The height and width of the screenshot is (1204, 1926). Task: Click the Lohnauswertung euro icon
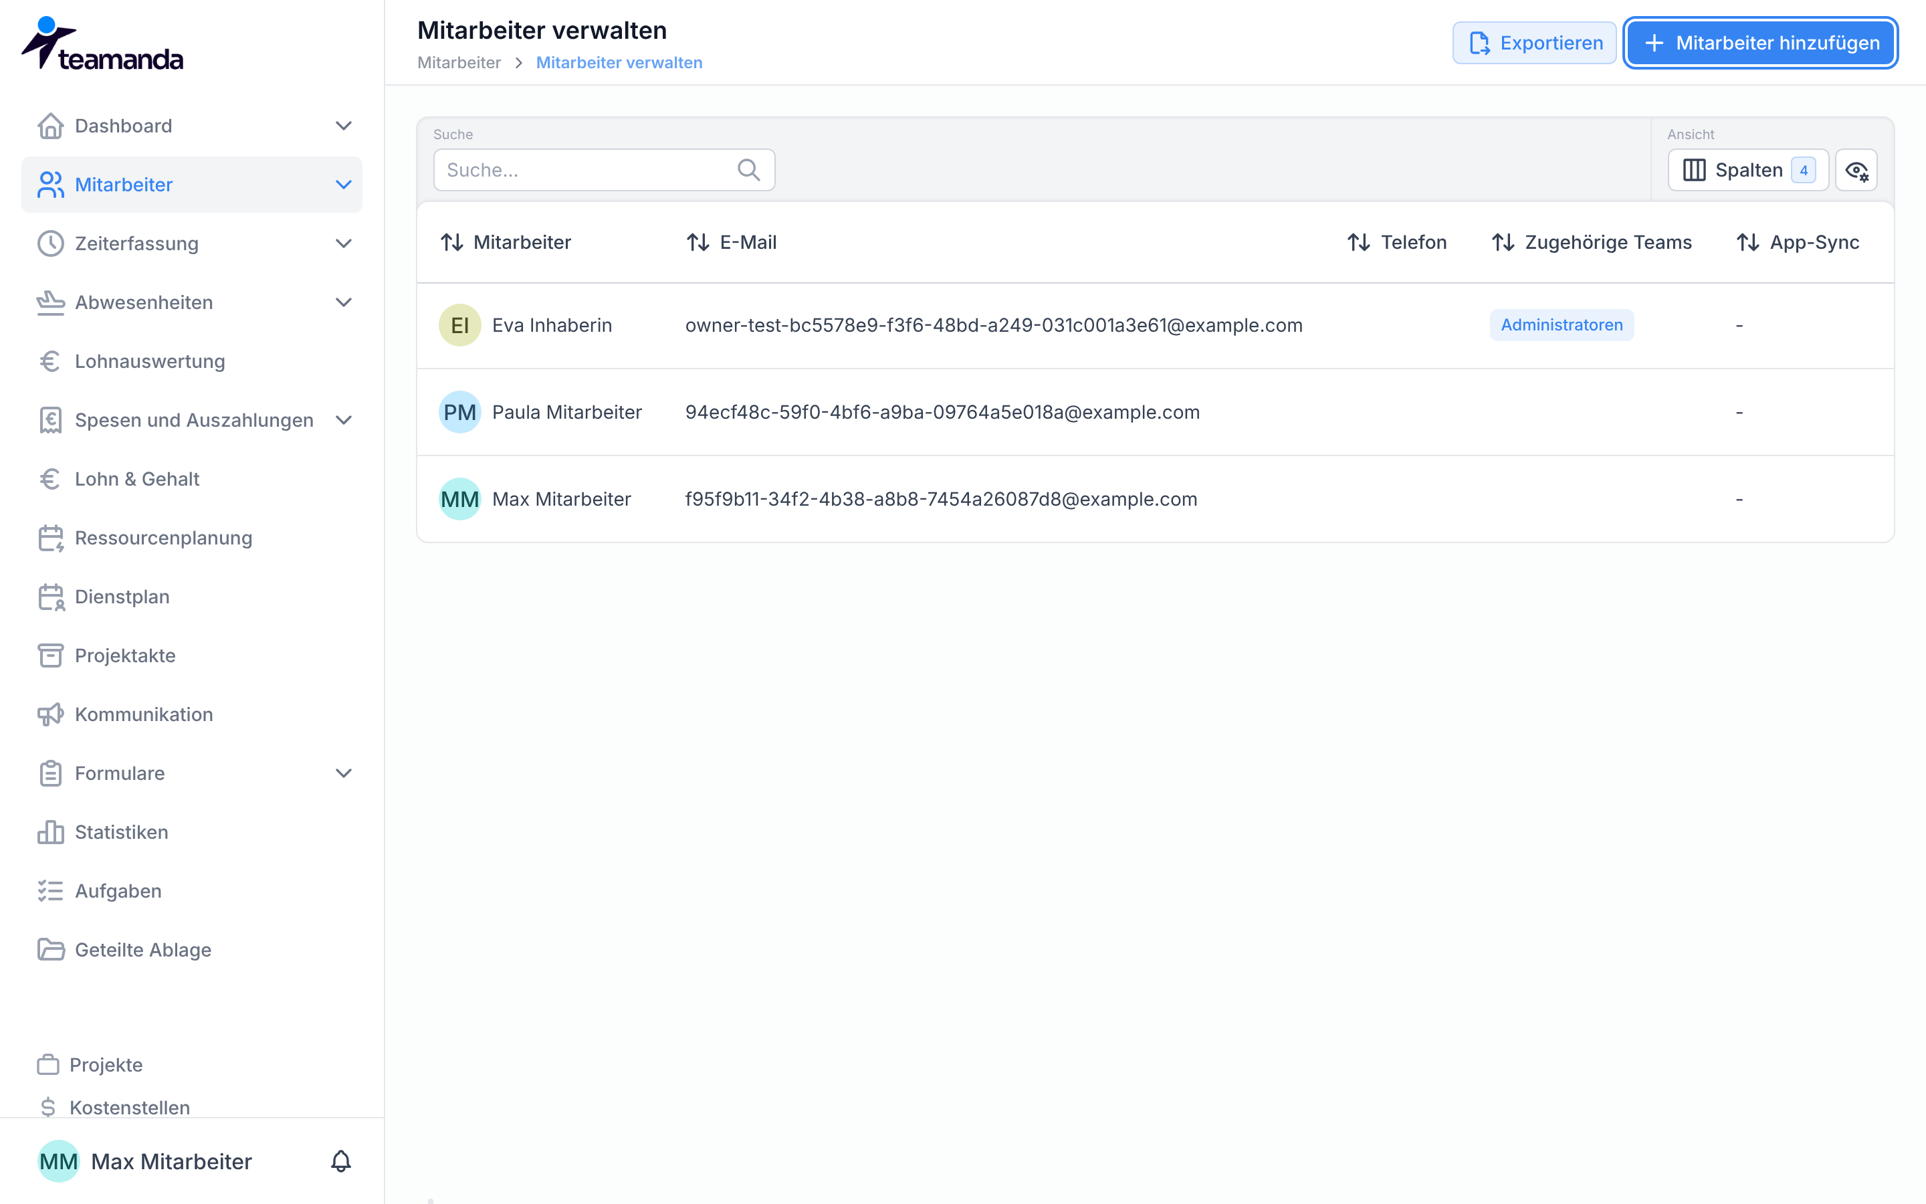[50, 361]
